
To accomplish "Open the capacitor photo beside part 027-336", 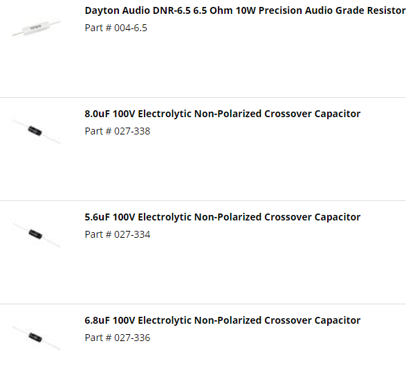I will tap(36, 338).
